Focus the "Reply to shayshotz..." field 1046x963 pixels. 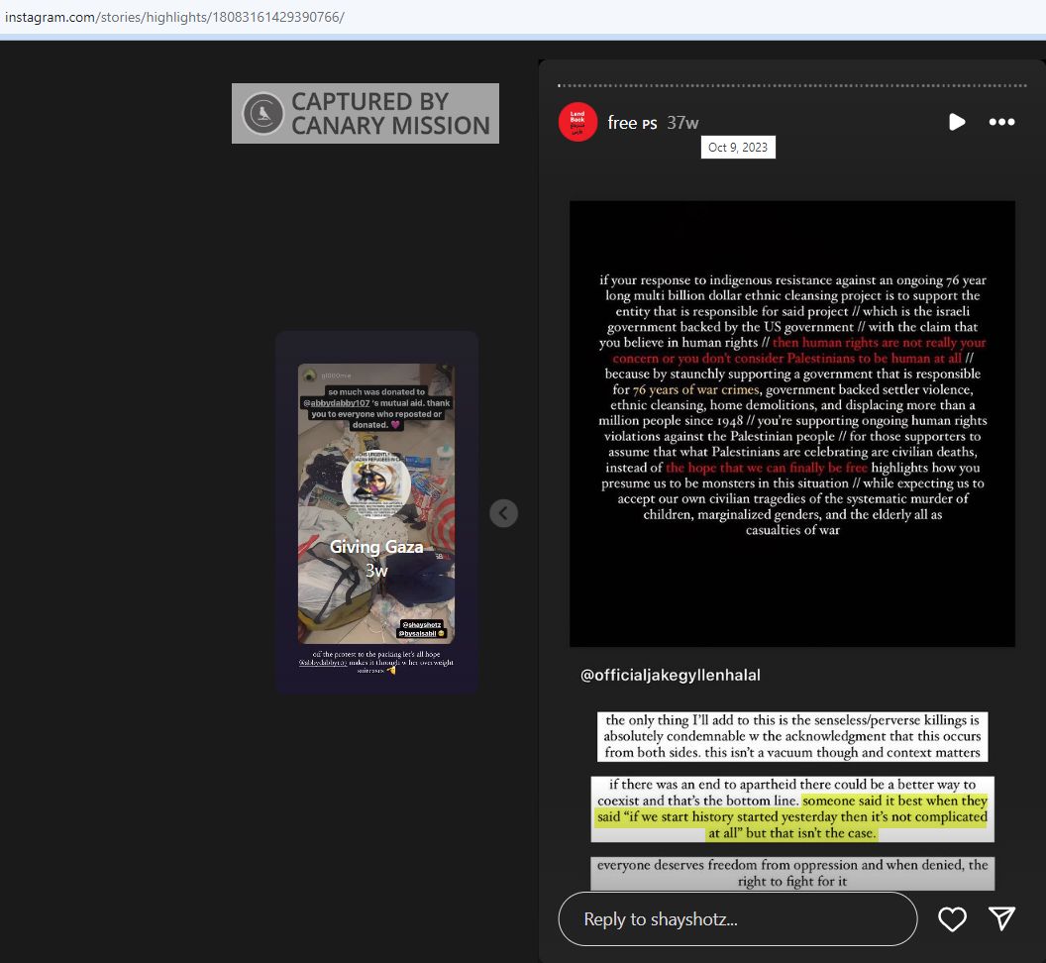737,919
